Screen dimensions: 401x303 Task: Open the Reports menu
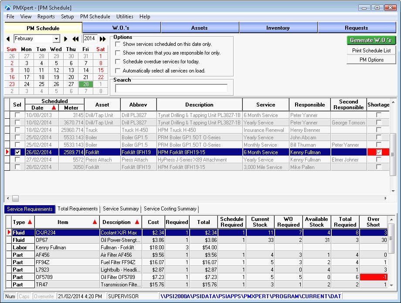pyautogui.click(x=46, y=17)
